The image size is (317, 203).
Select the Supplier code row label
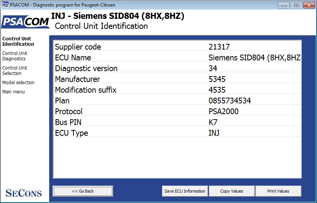tap(78, 47)
